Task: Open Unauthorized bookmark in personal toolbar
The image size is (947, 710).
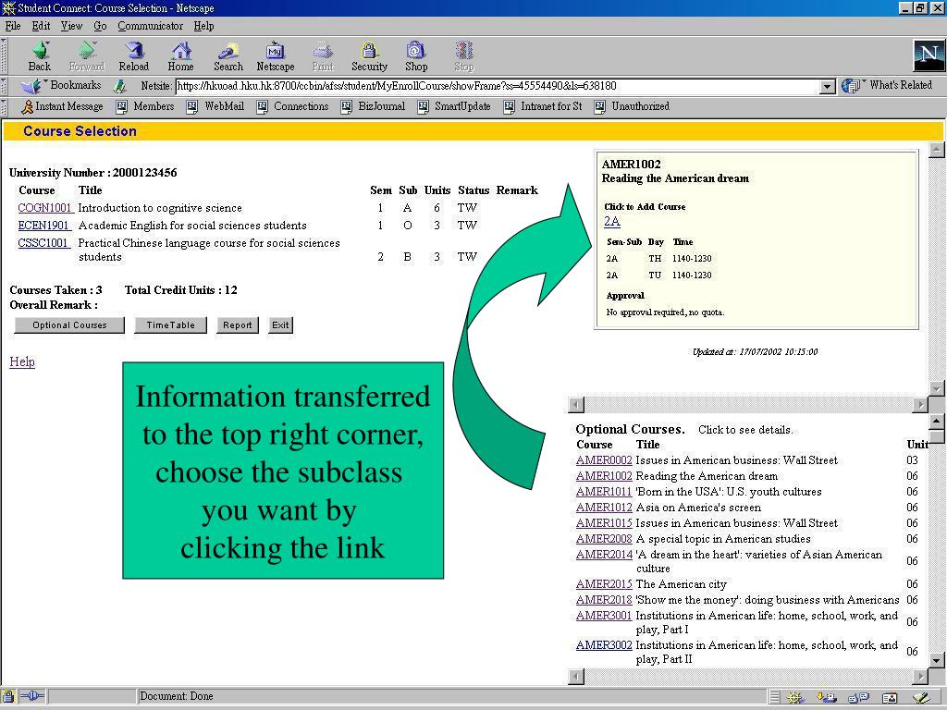Action: point(632,106)
